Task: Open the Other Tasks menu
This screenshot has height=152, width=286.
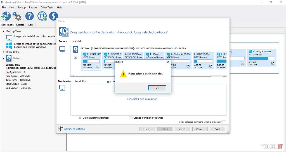Action: pyautogui.click(x=47, y=8)
